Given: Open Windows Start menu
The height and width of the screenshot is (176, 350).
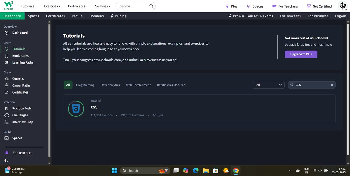Looking at the screenshot, I should [x=114, y=170].
